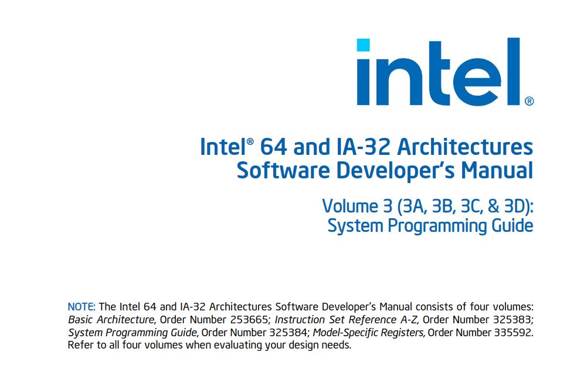Image resolution: width=577 pixels, height=372 pixels.
Task: Click italic 'System Programming Guide' in the note
Action: point(133,333)
